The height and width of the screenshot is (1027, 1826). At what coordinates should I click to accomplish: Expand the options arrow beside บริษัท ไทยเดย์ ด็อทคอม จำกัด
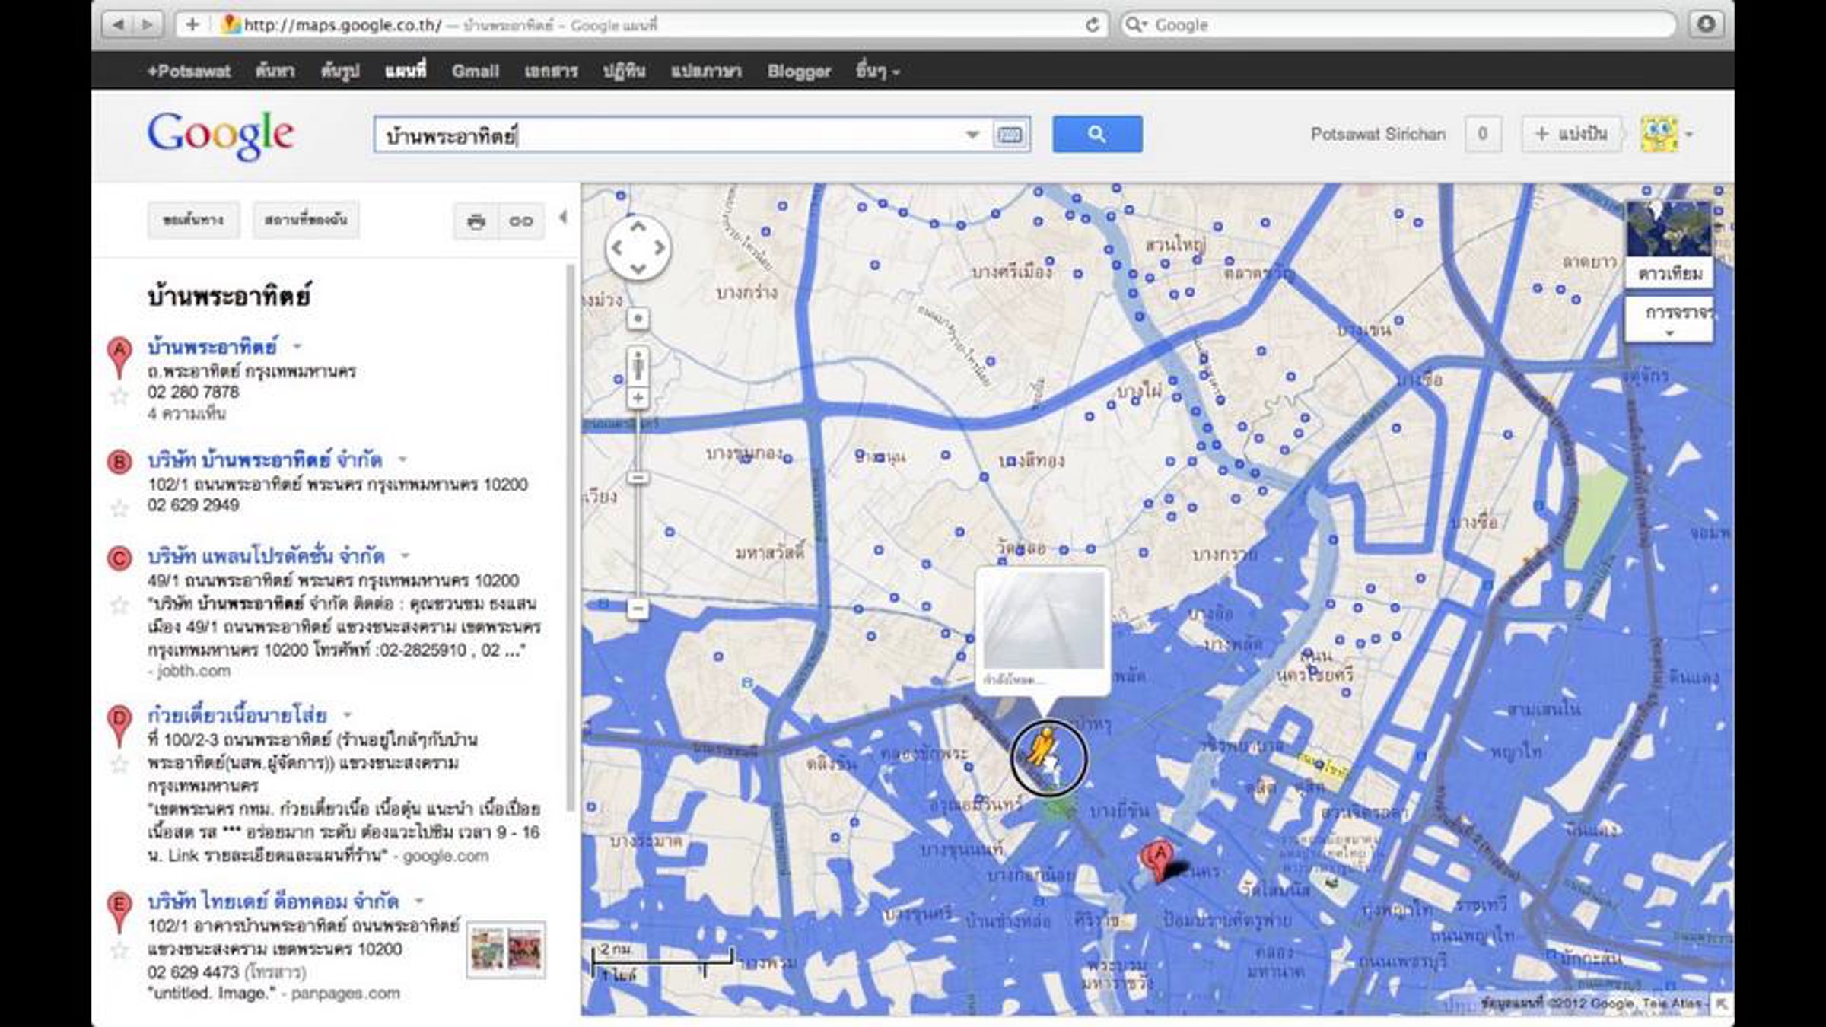coord(419,901)
